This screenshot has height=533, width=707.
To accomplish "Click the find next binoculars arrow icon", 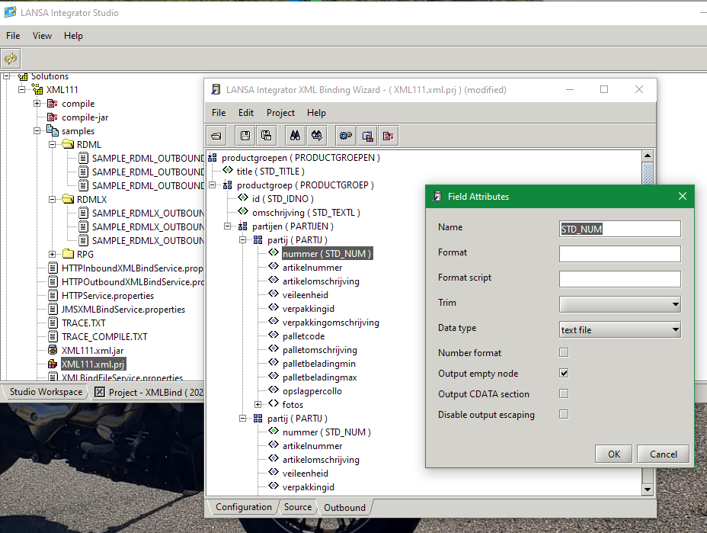I will (316, 136).
